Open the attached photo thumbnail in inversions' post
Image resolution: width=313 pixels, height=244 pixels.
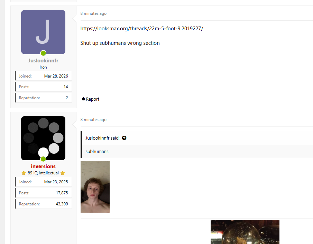coord(95,187)
